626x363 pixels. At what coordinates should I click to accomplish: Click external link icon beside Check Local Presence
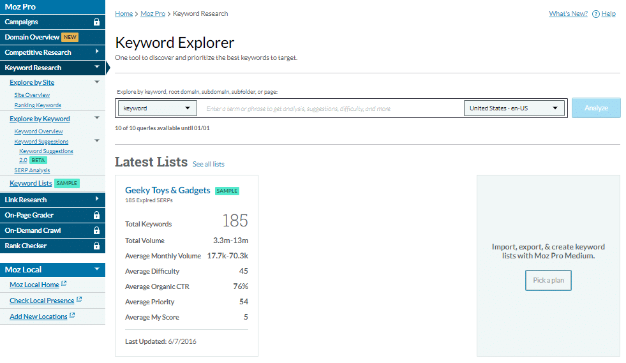[x=79, y=299]
